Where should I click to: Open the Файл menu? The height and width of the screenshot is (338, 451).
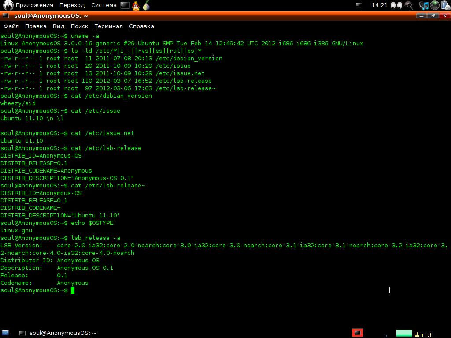coord(11,26)
